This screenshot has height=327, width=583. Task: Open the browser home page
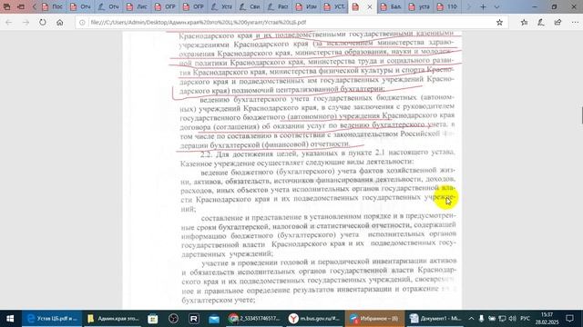[x=60, y=22]
